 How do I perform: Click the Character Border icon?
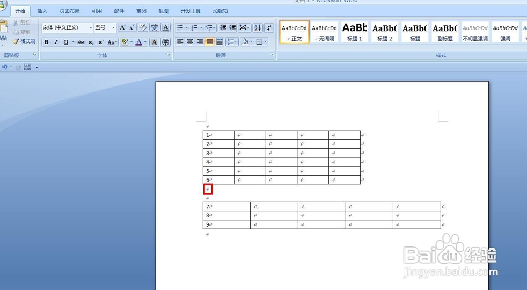click(165, 27)
